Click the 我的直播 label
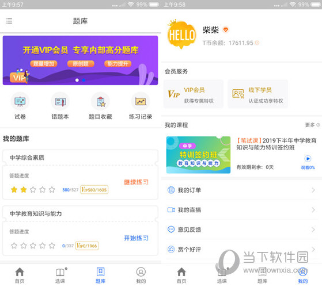322x287 pixels. [190, 210]
